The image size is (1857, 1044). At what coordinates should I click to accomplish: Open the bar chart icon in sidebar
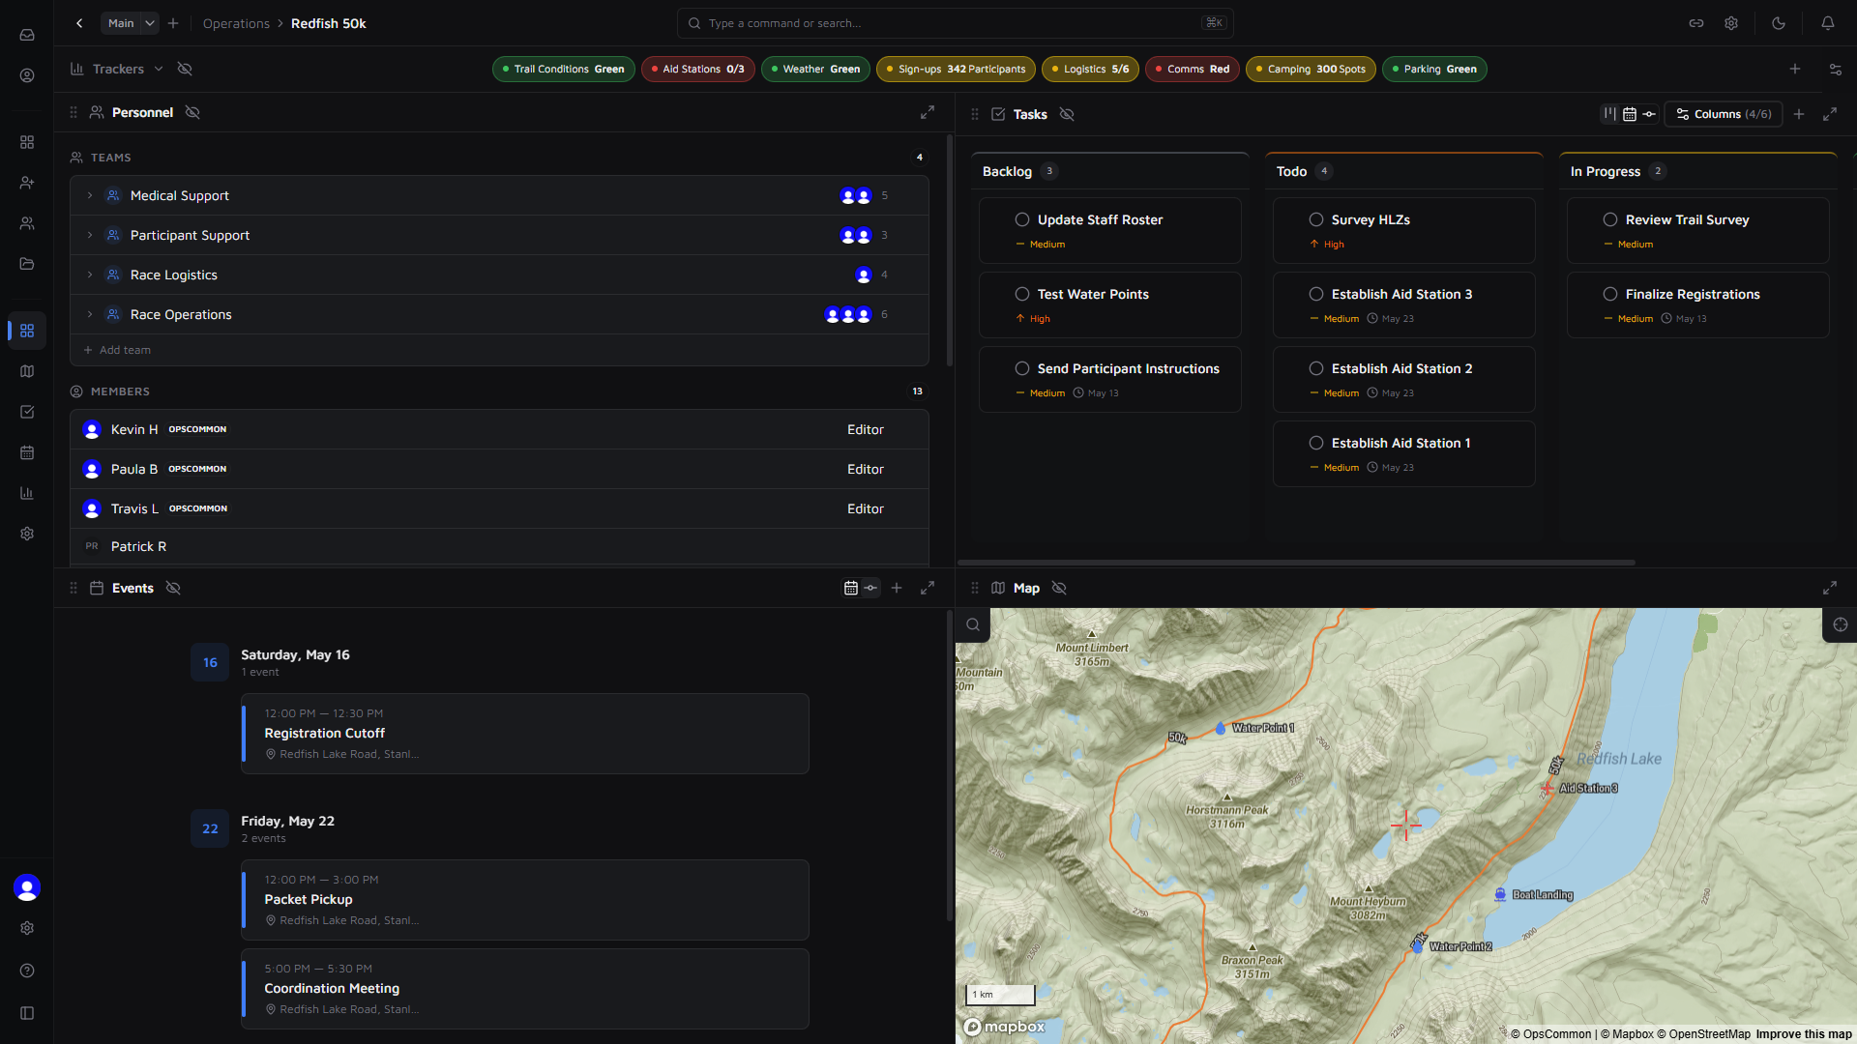coord(27,493)
